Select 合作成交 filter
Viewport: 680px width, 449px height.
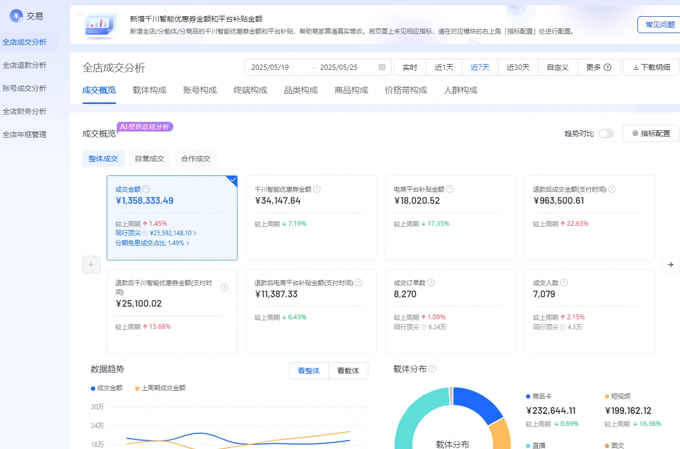point(196,159)
